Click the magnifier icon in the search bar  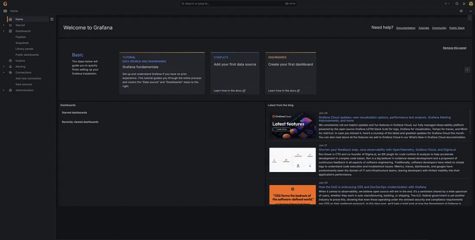[x=183, y=4]
